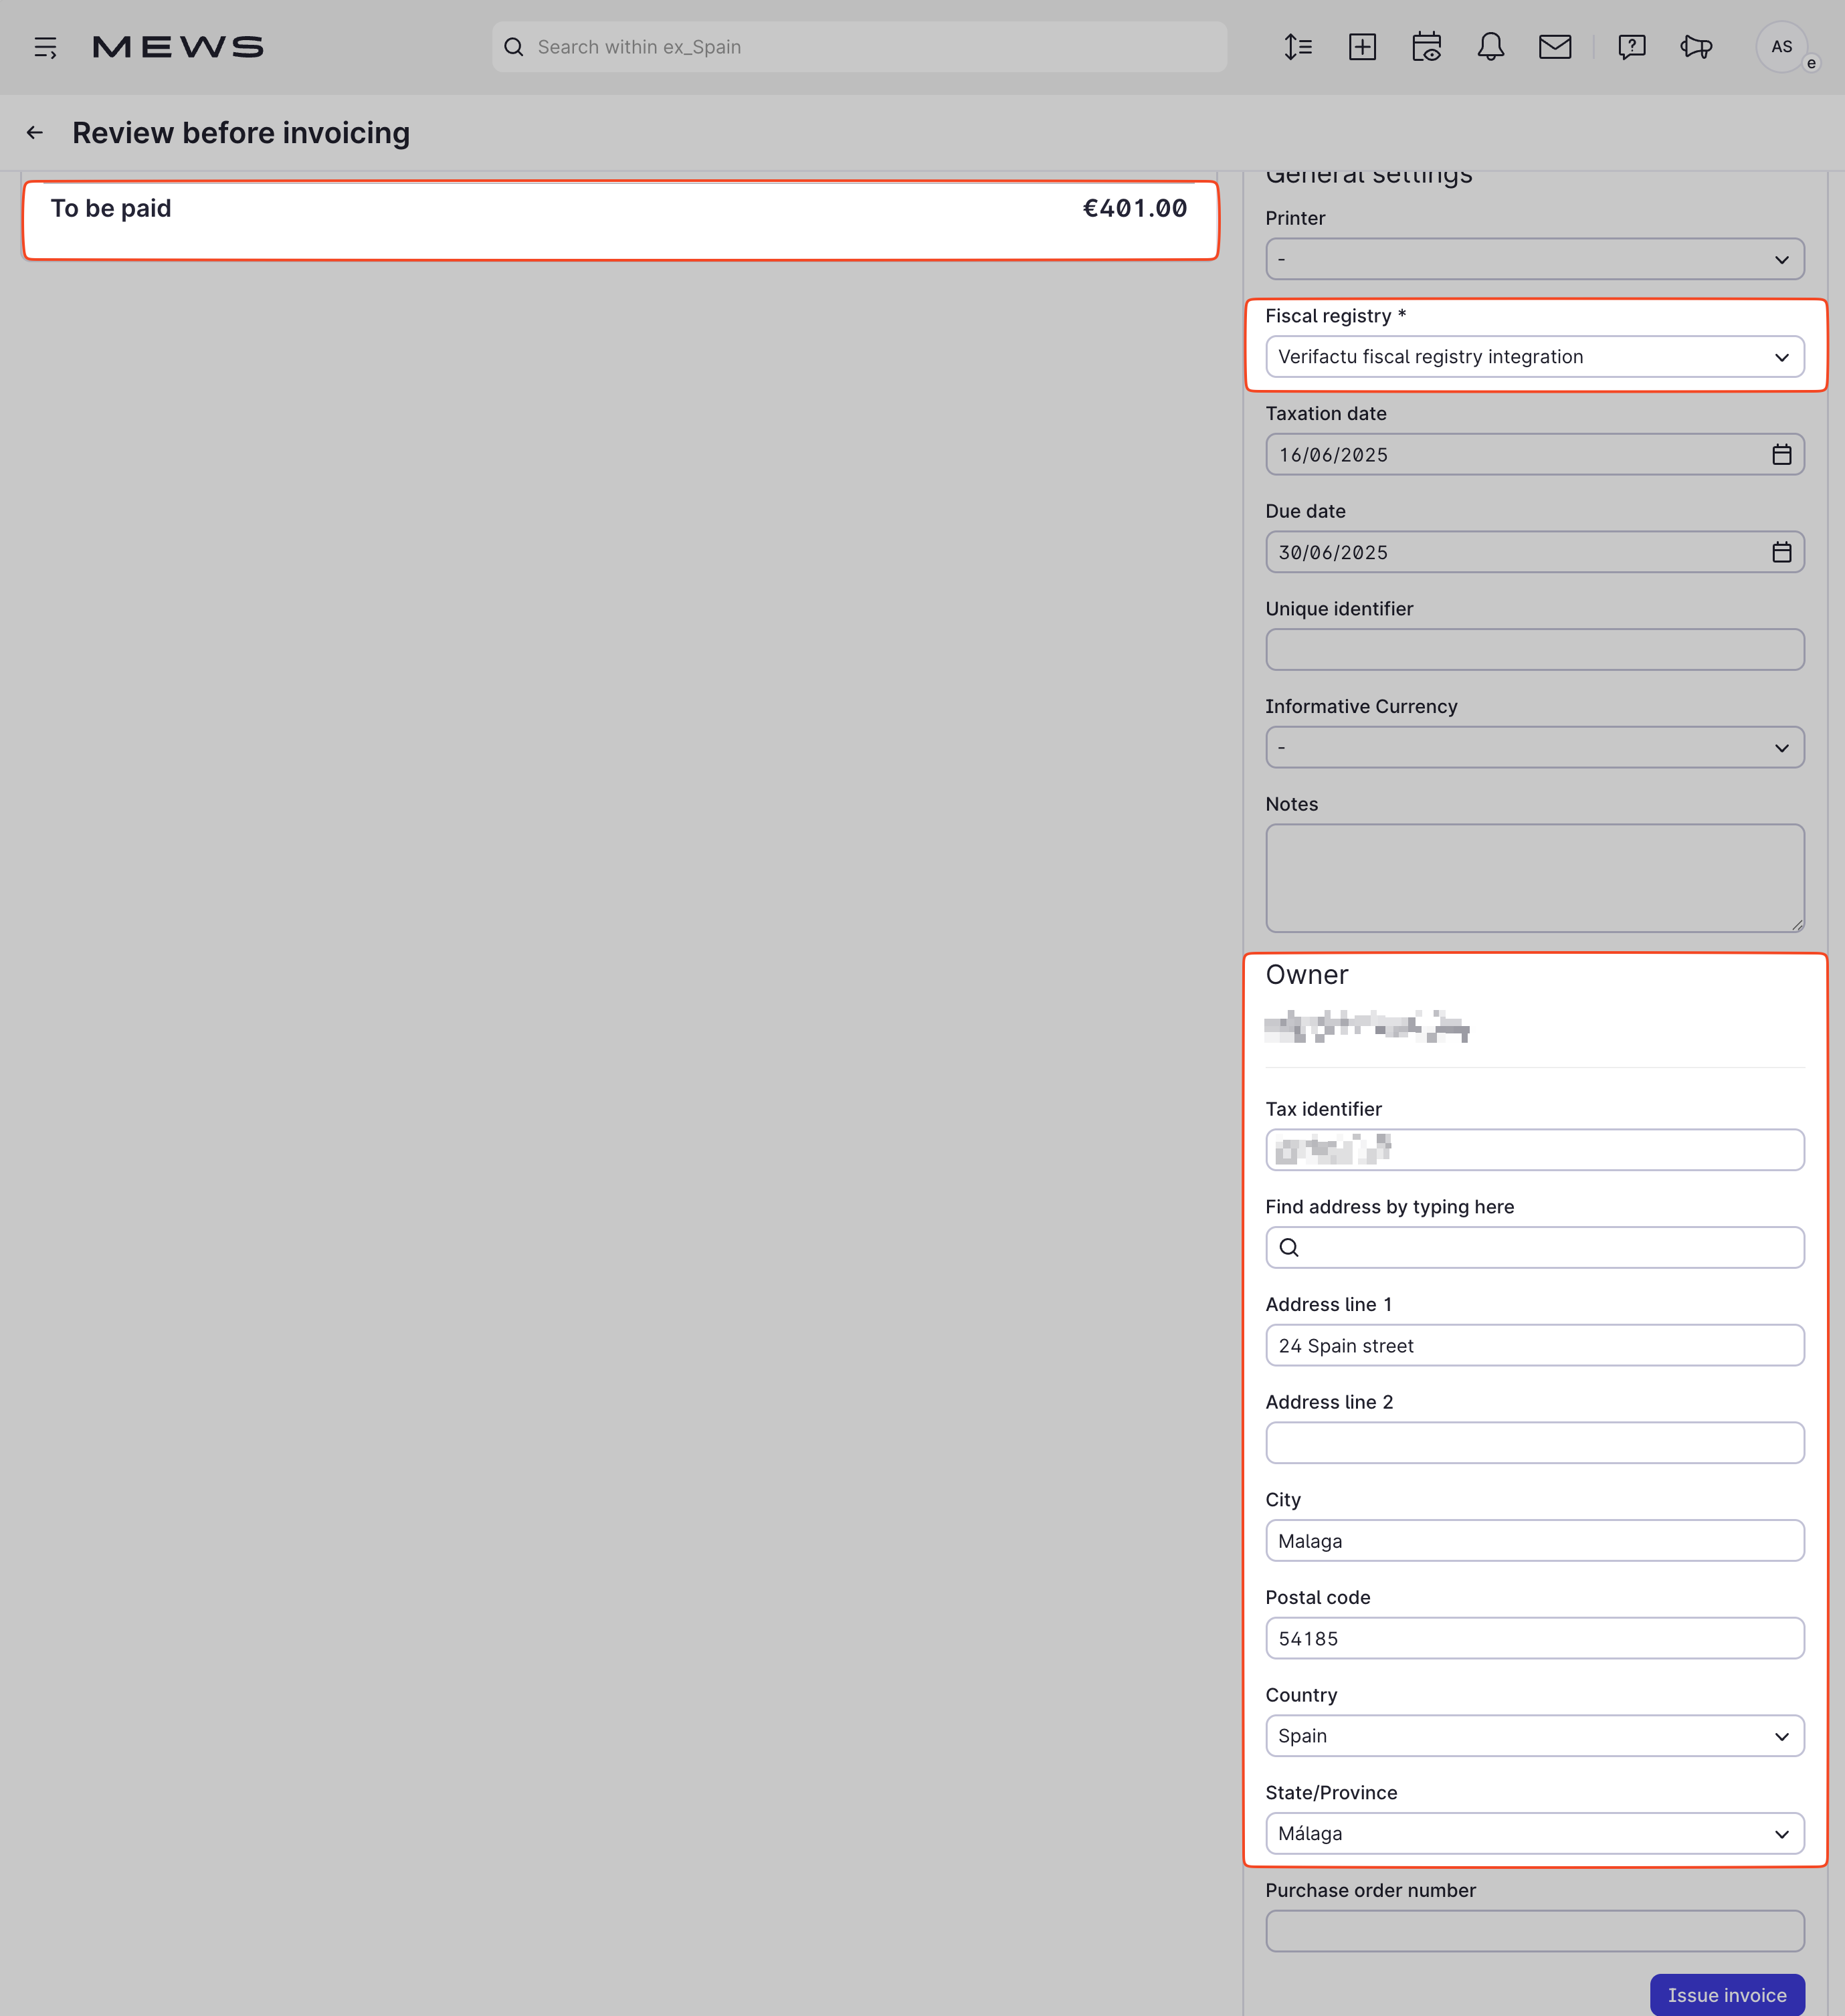The height and width of the screenshot is (2016, 1845).
Task: Open the Due date calendar picker icon
Action: [x=1782, y=552]
